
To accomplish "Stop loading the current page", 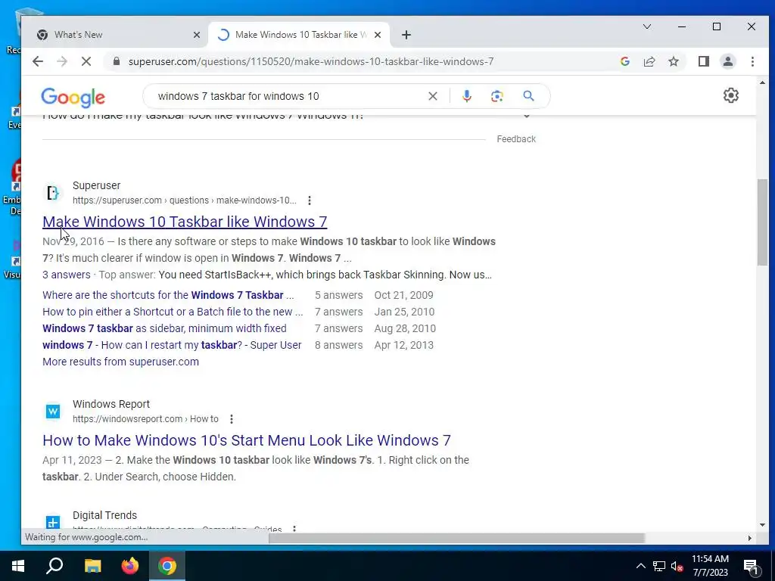I will point(86,61).
